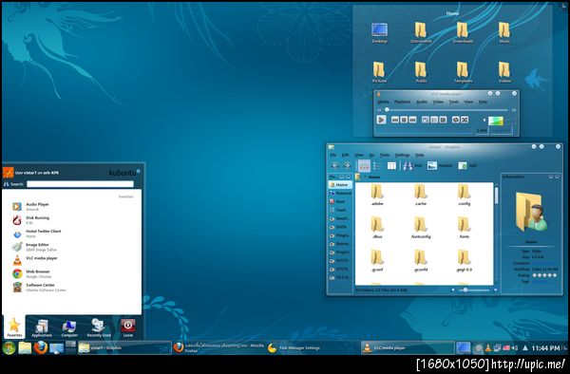Viewport: 570px width, 374px height.
Task: Click the taskbar clock showing 11:44 PM
Action: pos(545,348)
